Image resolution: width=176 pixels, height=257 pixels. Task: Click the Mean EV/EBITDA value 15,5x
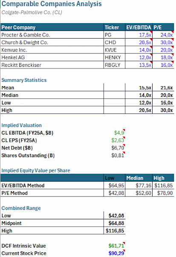tap(138, 87)
